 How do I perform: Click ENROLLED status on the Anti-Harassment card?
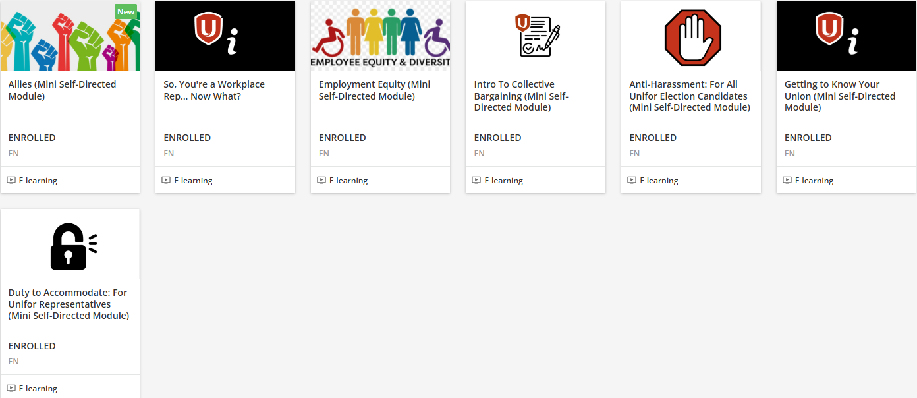[x=653, y=137]
